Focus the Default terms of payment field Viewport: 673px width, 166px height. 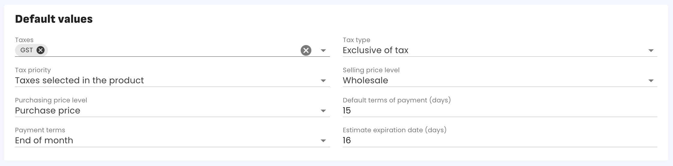[x=498, y=110]
